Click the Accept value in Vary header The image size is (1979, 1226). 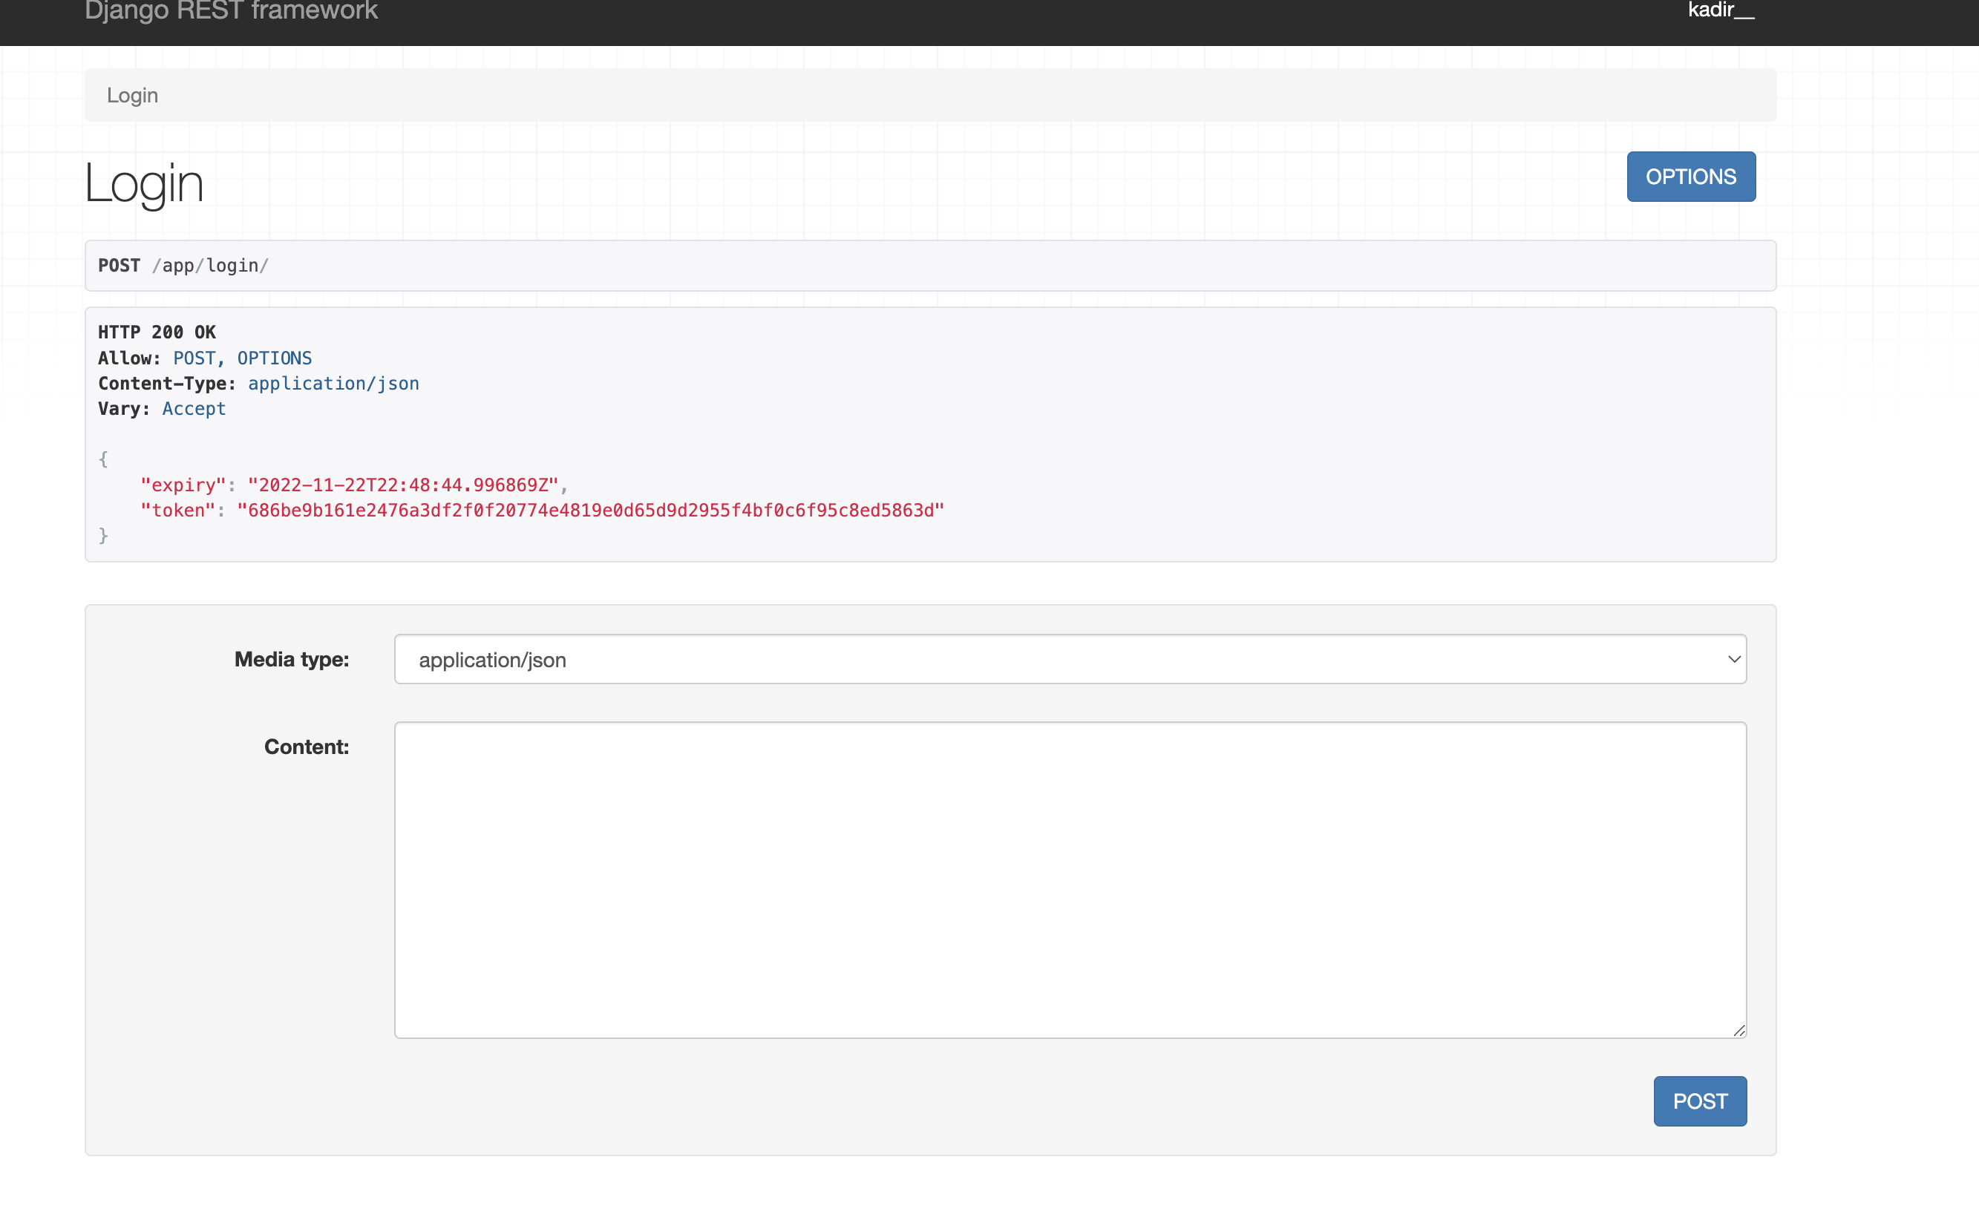coord(193,408)
